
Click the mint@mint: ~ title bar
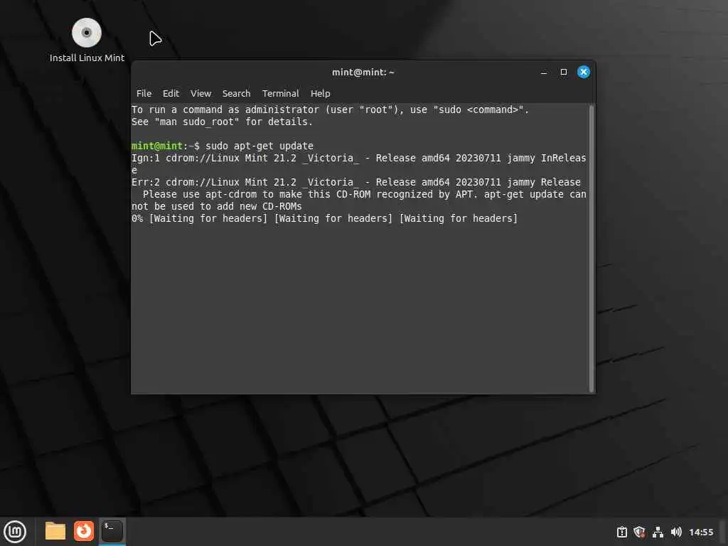pyautogui.click(x=363, y=72)
